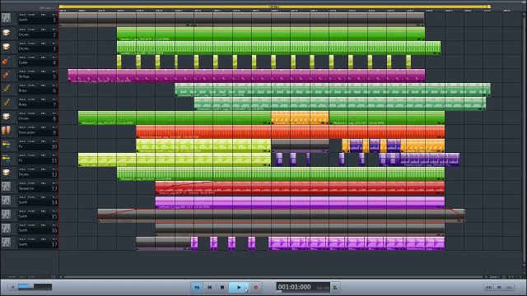Click the yellow playback range bar
Viewport: 527px width, 296px height.
click(274, 7)
